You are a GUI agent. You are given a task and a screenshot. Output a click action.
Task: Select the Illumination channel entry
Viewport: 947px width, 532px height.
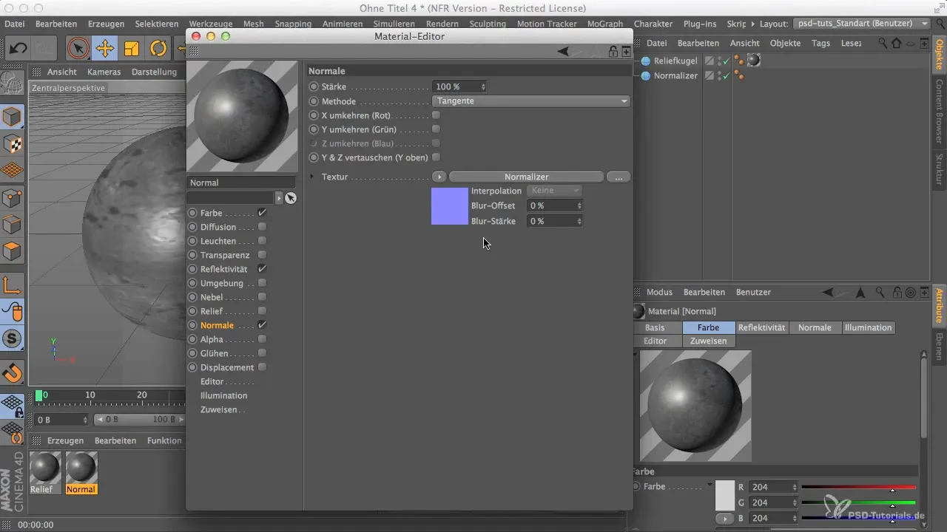(x=223, y=395)
